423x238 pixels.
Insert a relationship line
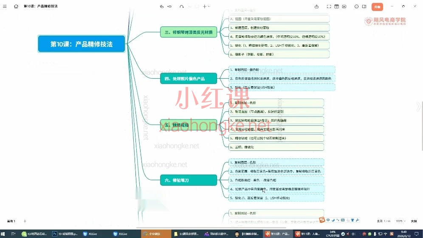(181, 6)
